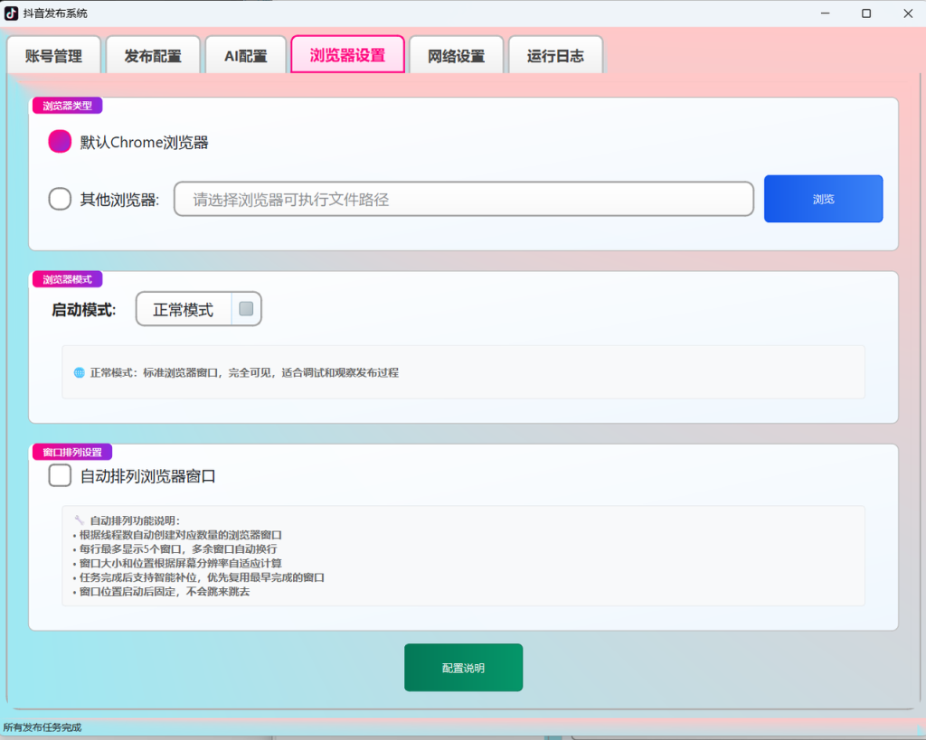Minimize the 抖音发布系统 window
The height and width of the screenshot is (740, 926).
tap(825, 13)
